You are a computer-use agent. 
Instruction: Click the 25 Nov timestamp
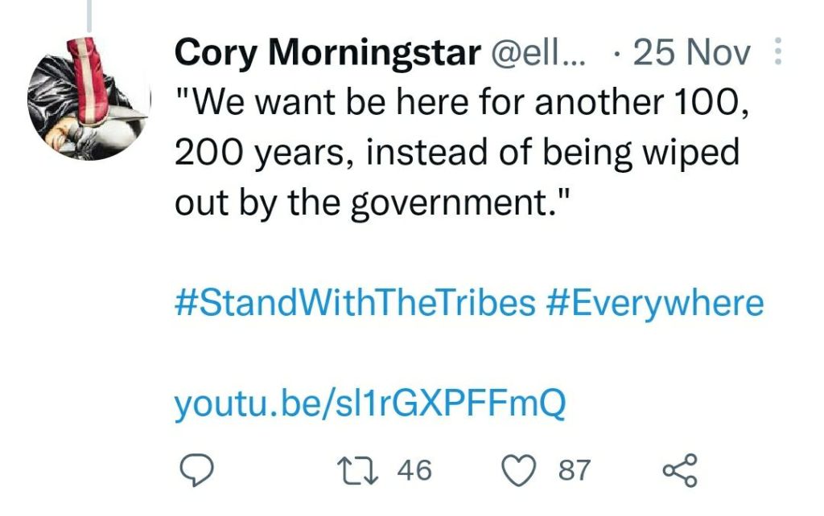pos(691,54)
